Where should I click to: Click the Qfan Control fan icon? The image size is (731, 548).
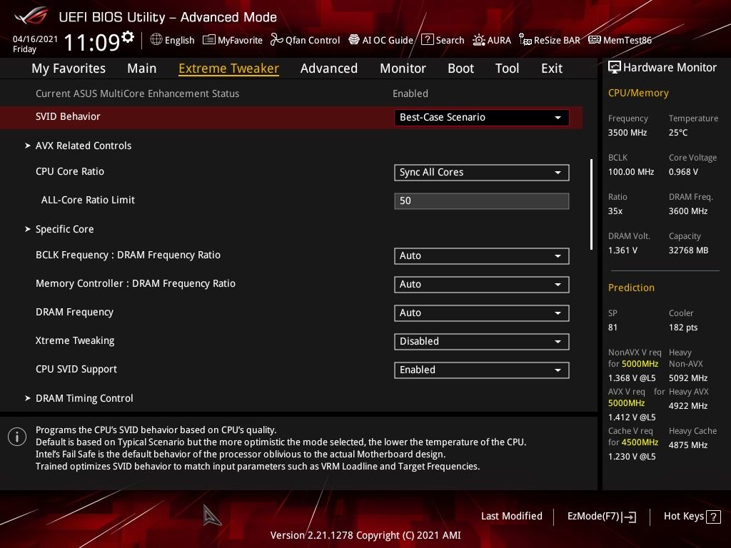[276, 40]
